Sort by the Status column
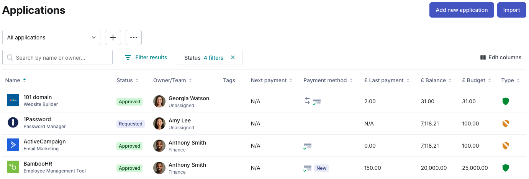 click(x=128, y=80)
